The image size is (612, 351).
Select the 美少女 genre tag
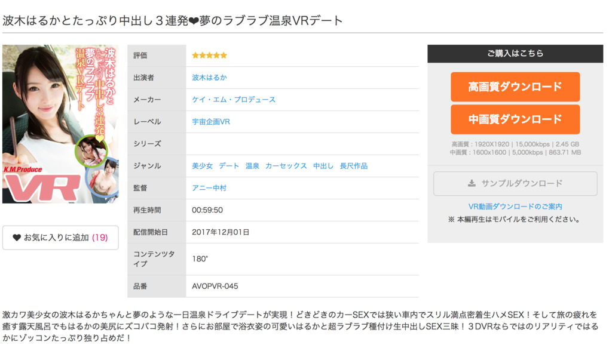tap(202, 166)
